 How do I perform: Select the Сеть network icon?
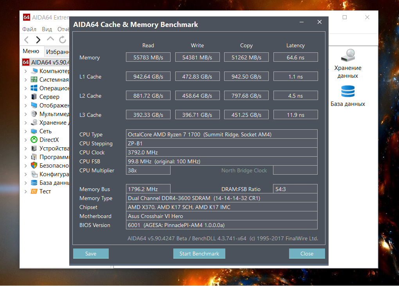(x=34, y=131)
